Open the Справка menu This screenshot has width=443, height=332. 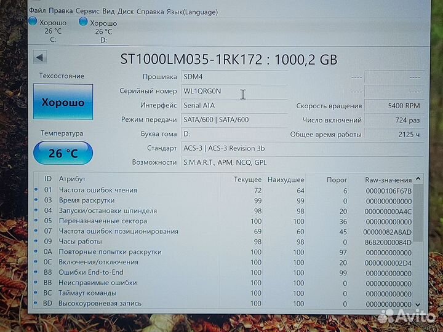(150, 12)
